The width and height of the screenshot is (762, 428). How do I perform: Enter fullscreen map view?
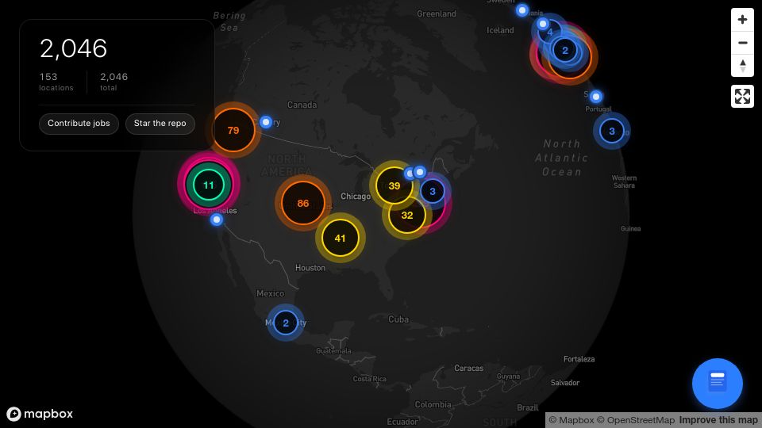click(742, 96)
